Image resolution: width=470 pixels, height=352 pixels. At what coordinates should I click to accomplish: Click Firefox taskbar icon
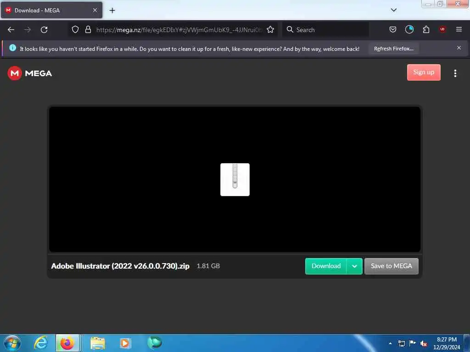click(x=67, y=343)
